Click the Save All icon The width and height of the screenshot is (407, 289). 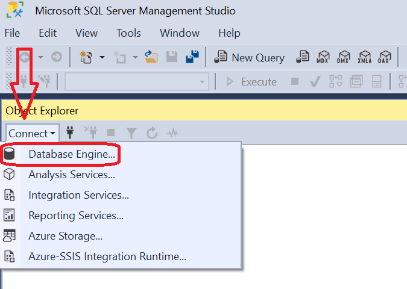point(192,57)
